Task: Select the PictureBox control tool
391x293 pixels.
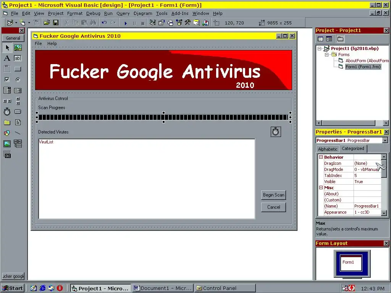Action: pos(18,48)
